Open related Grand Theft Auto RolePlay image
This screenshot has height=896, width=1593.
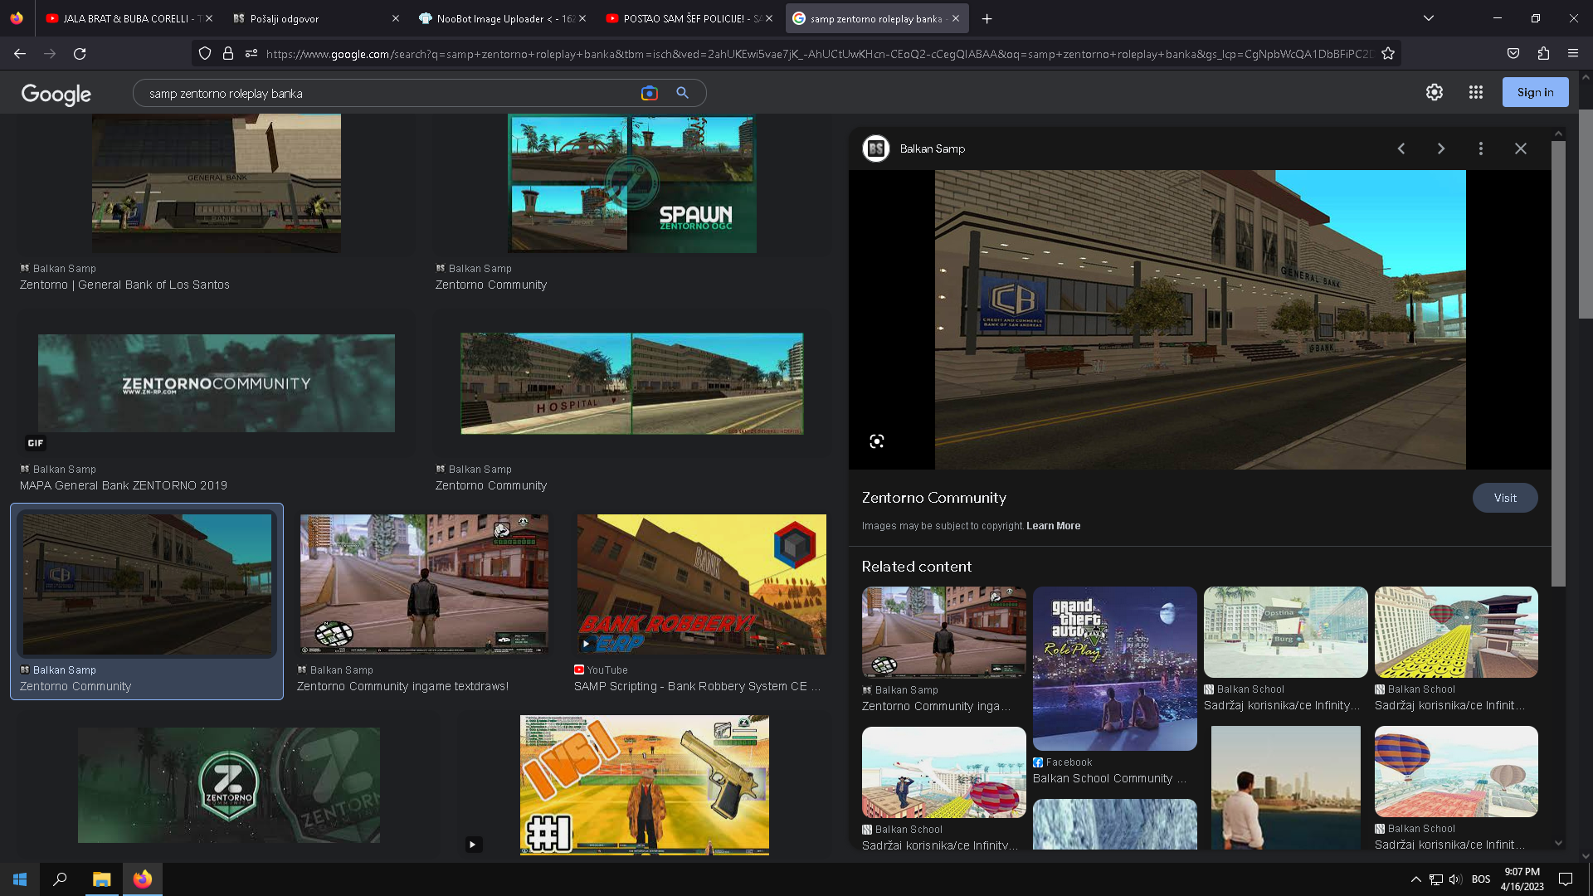pyautogui.click(x=1114, y=669)
